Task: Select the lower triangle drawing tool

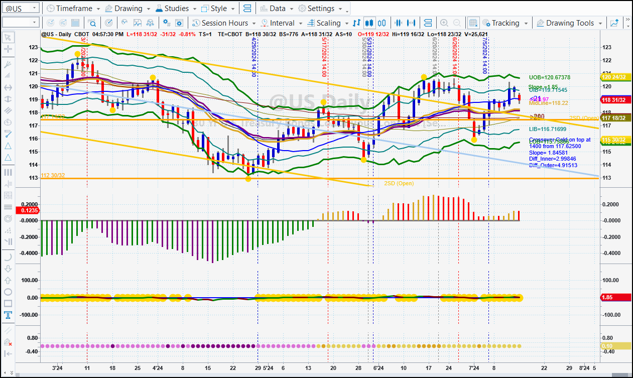Action: point(8,157)
